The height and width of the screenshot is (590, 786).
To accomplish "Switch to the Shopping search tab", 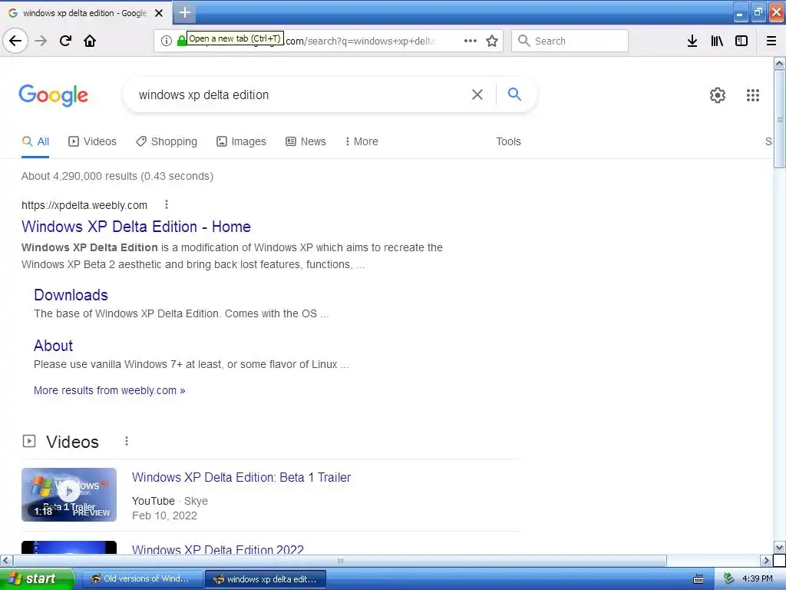I will click(x=167, y=141).
